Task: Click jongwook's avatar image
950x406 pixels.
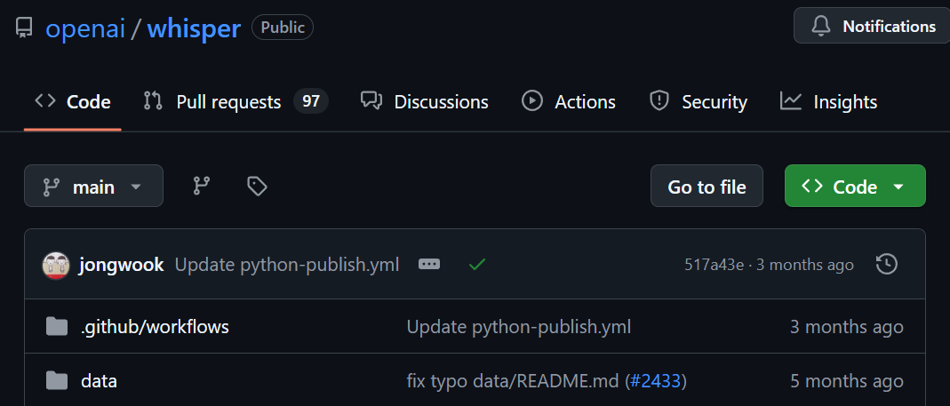Action: tap(56, 265)
